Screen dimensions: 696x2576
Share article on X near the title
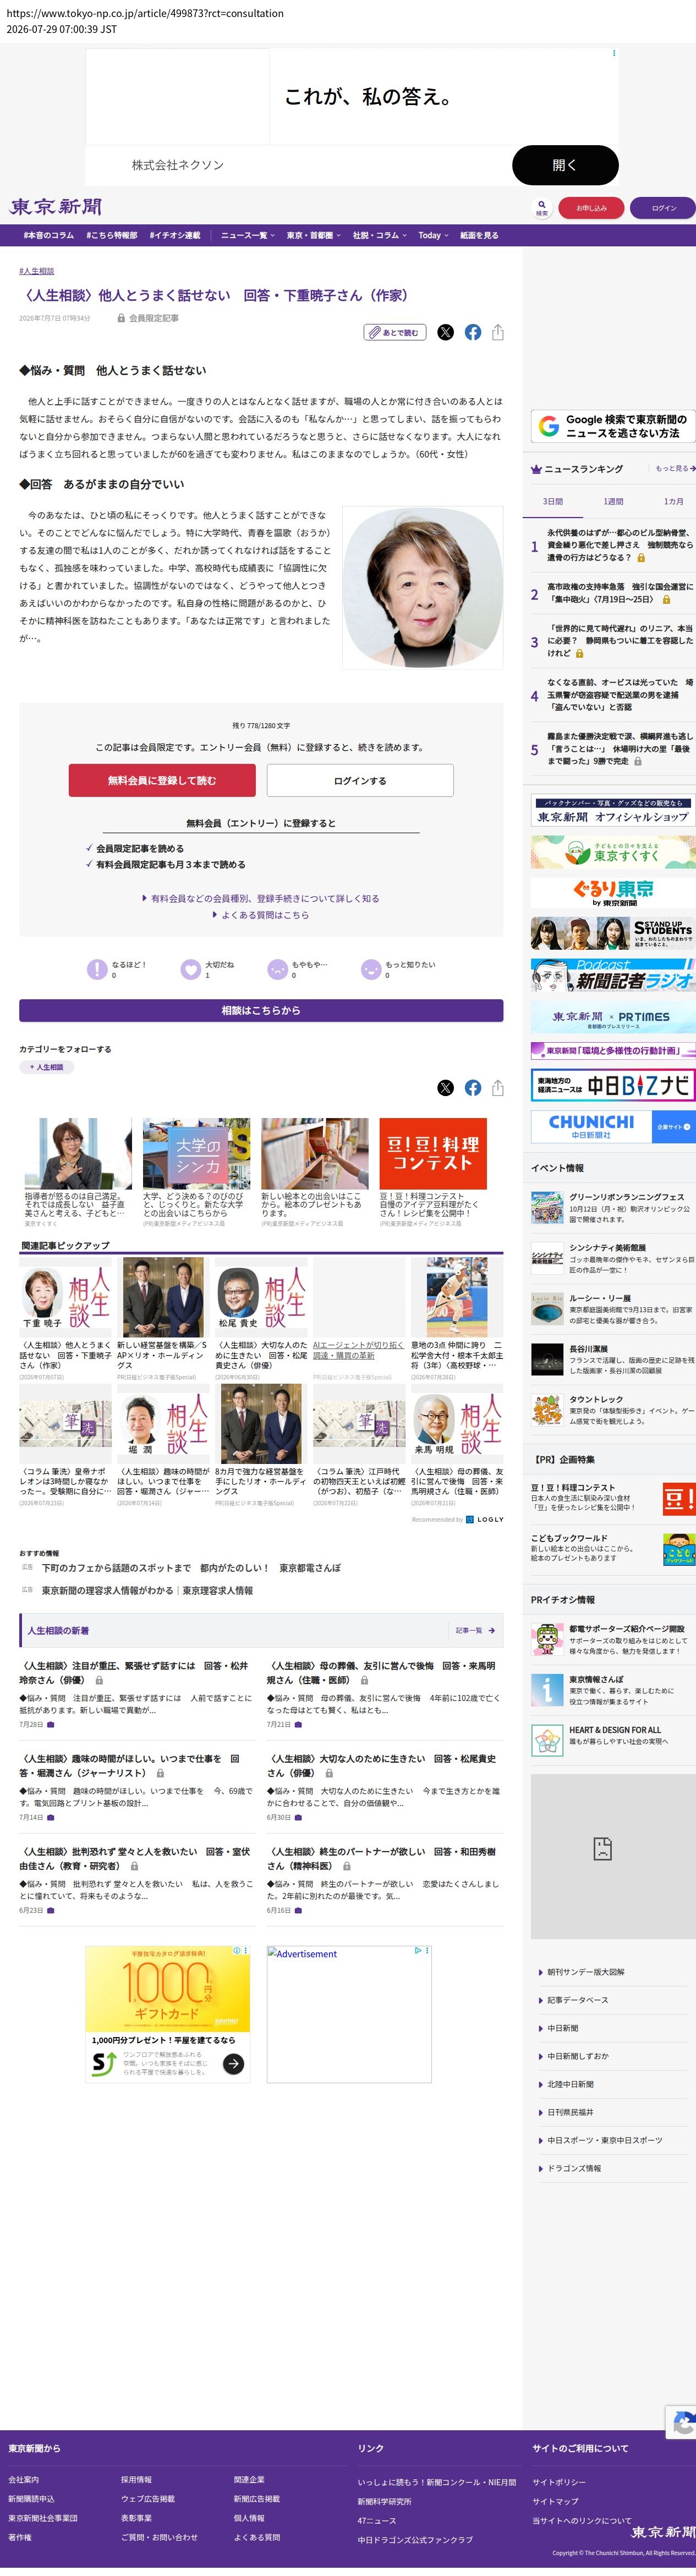point(446,333)
